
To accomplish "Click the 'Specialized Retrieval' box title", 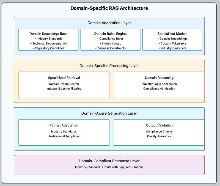I will coord(64,78).
